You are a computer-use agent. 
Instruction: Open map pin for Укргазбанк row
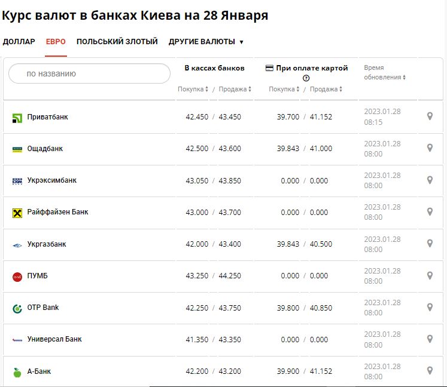click(x=430, y=243)
